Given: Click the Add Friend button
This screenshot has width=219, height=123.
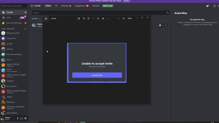Looking at the screenshot, I should [108, 6].
